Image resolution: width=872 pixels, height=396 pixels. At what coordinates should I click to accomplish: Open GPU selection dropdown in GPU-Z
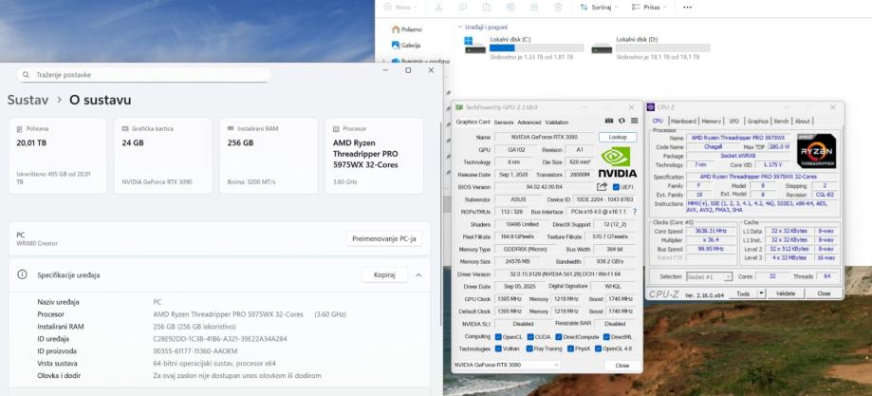coord(507,365)
